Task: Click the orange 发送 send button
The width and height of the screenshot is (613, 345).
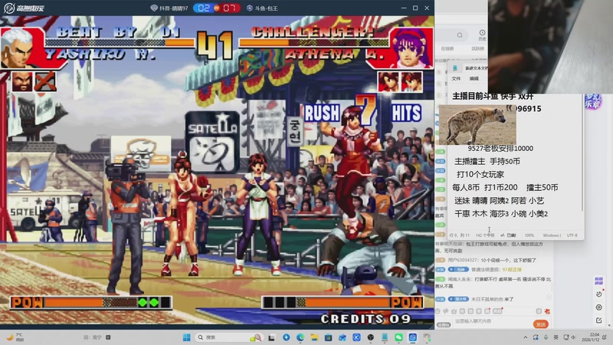Action: pyautogui.click(x=541, y=324)
